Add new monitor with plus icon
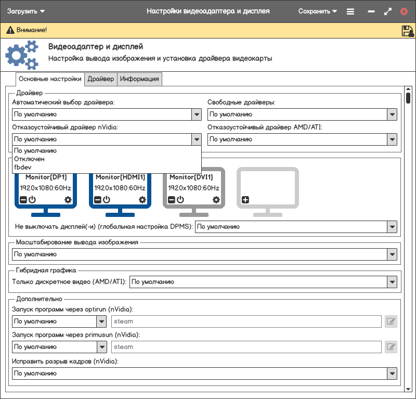416x399 pixels. point(245,200)
